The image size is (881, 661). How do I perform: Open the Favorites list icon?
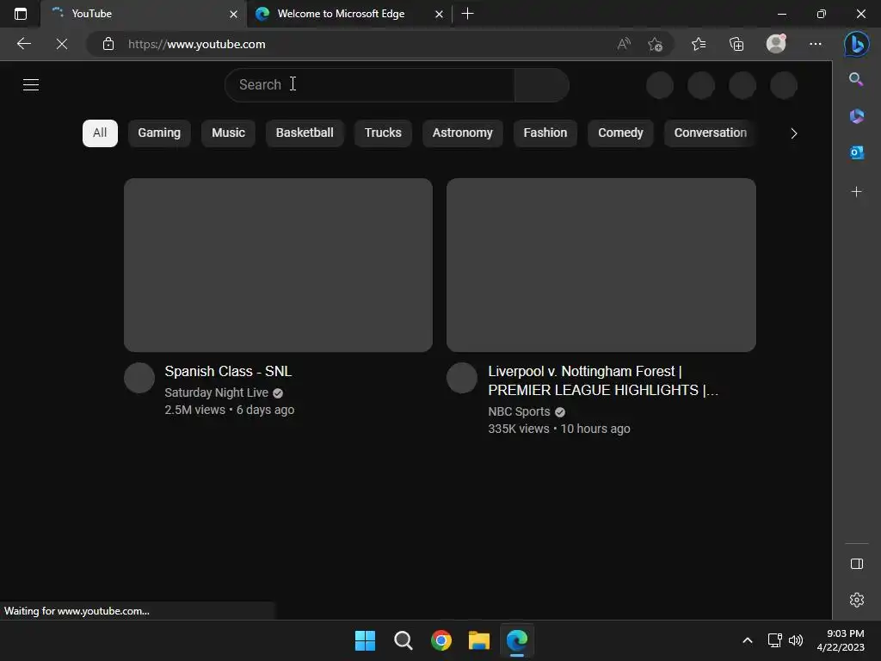click(699, 44)
